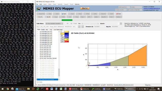Switch to the Log tab
This screenshot has width=162, height=91.
coord(51,30)
